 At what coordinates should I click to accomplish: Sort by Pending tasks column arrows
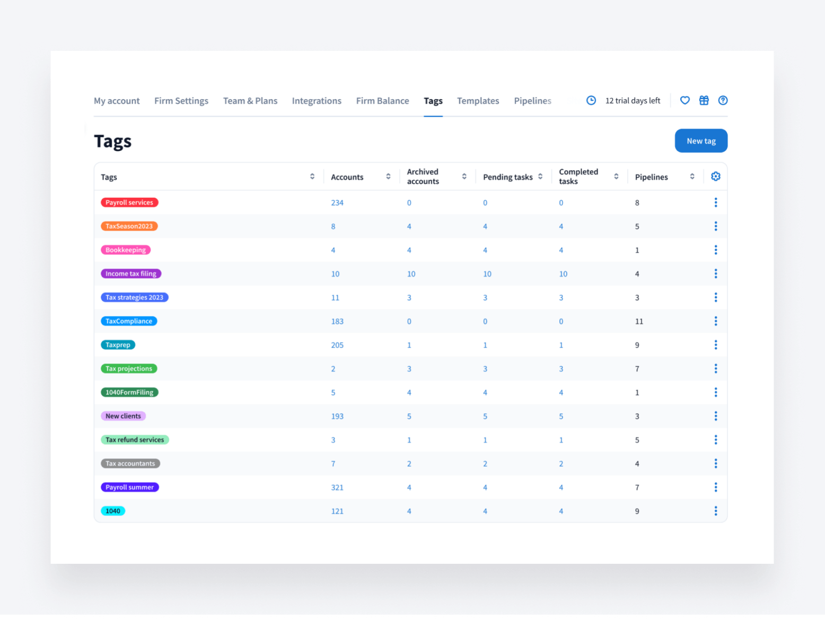[x=540, y=176]
